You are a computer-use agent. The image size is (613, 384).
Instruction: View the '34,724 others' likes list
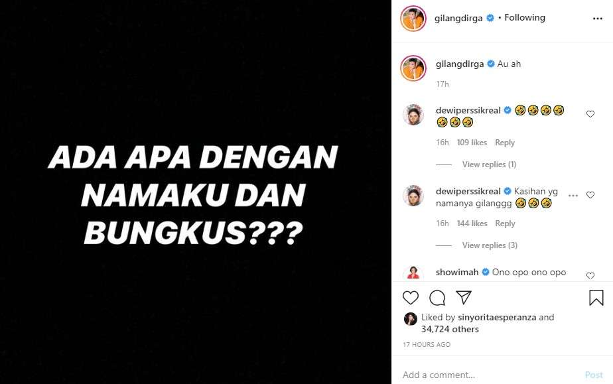[x=450, y=330]
